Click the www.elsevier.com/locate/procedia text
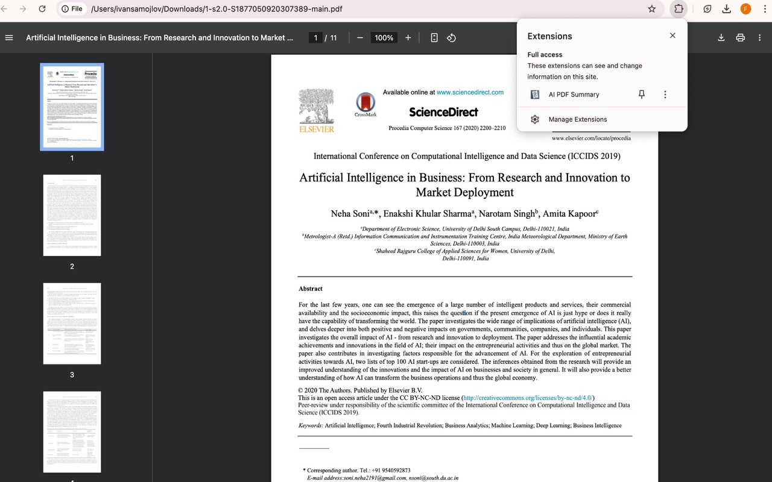Image resolution: width=772 pixels, height=482 pixels. (x=591, y=138)
